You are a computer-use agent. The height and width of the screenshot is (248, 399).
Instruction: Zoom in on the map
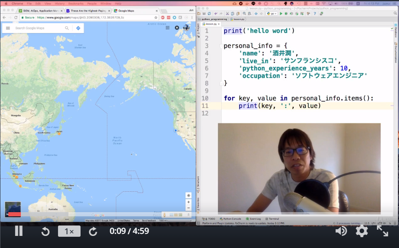189,202
